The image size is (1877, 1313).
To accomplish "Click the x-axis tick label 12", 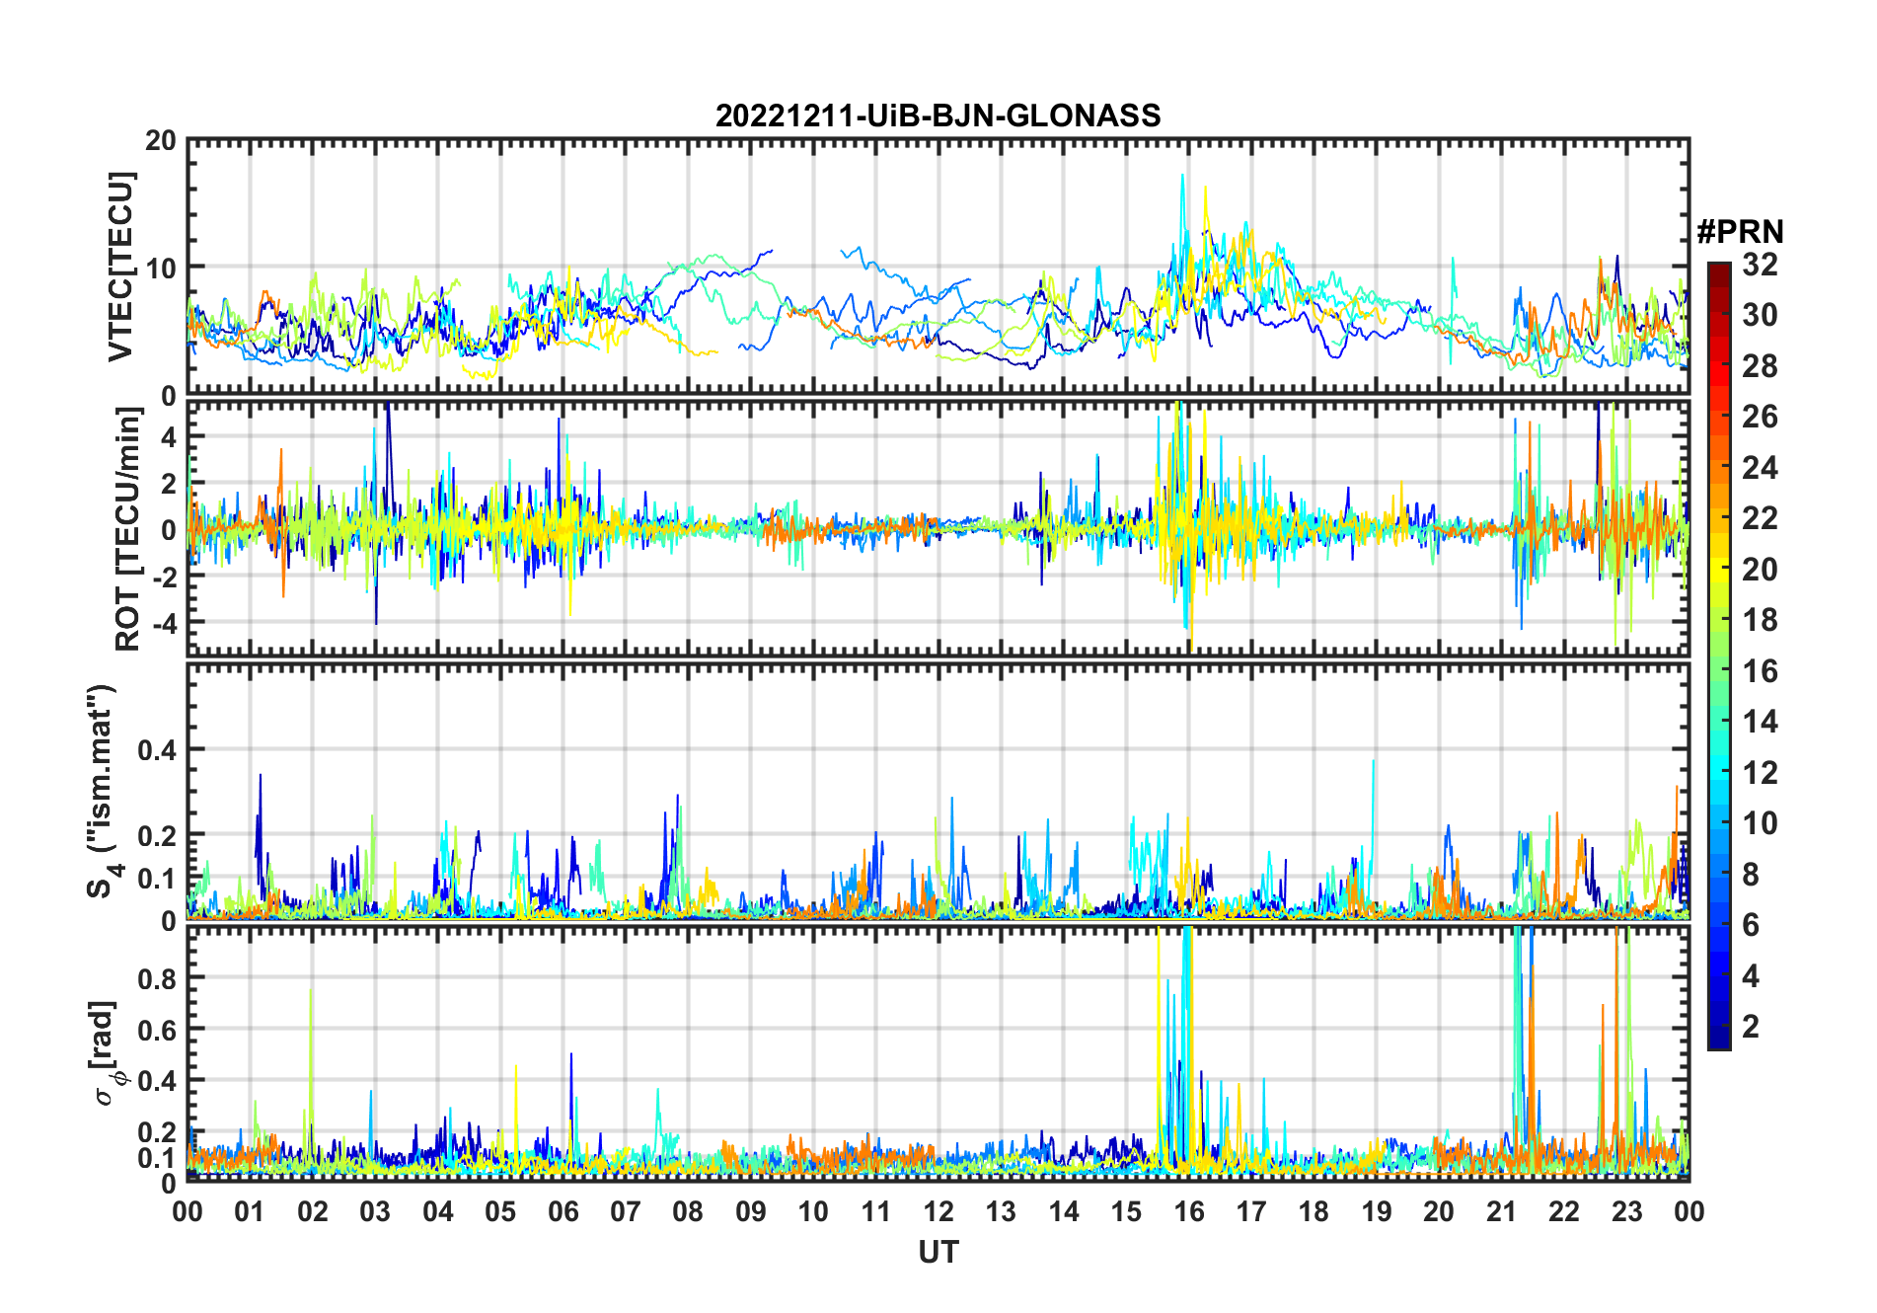I will pos(938,1211).
